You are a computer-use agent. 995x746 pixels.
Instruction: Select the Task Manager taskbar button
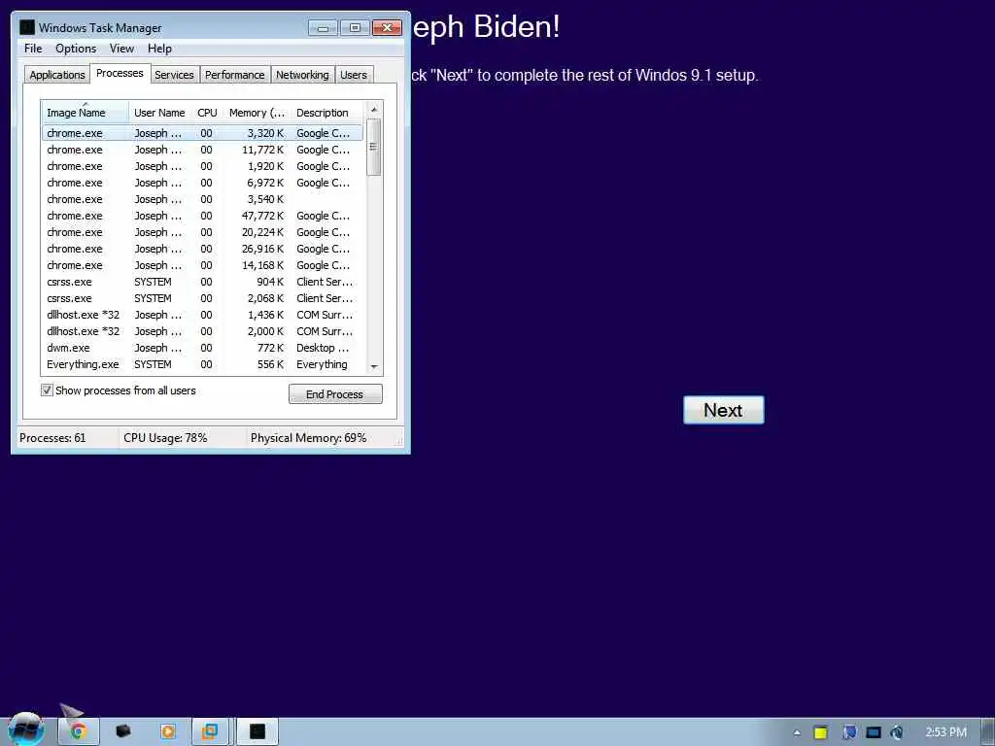[257, 731]
